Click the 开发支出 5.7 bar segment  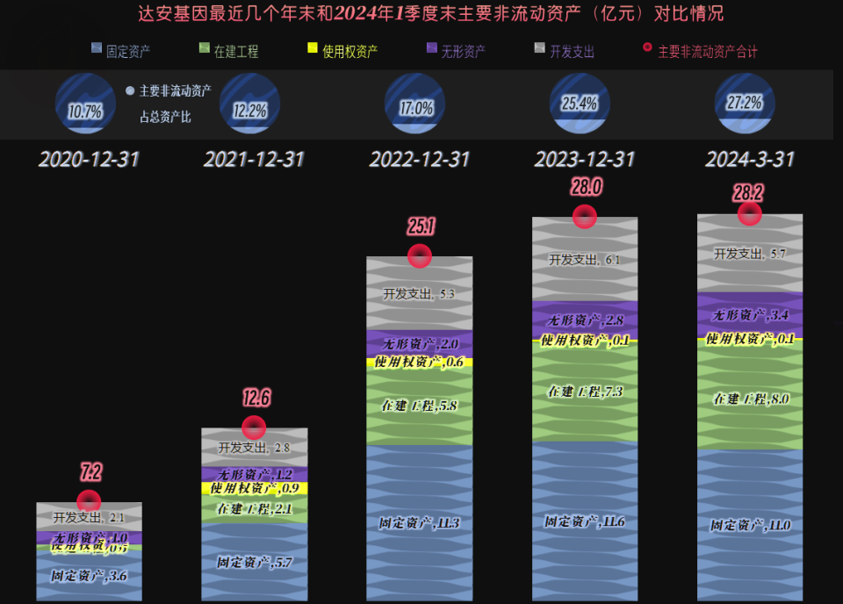tap(750, 253)
